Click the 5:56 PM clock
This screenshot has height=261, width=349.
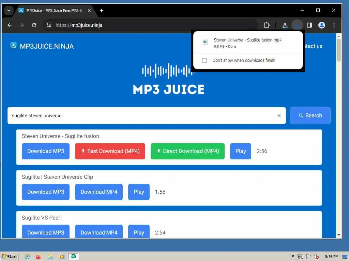pos(331,257)
